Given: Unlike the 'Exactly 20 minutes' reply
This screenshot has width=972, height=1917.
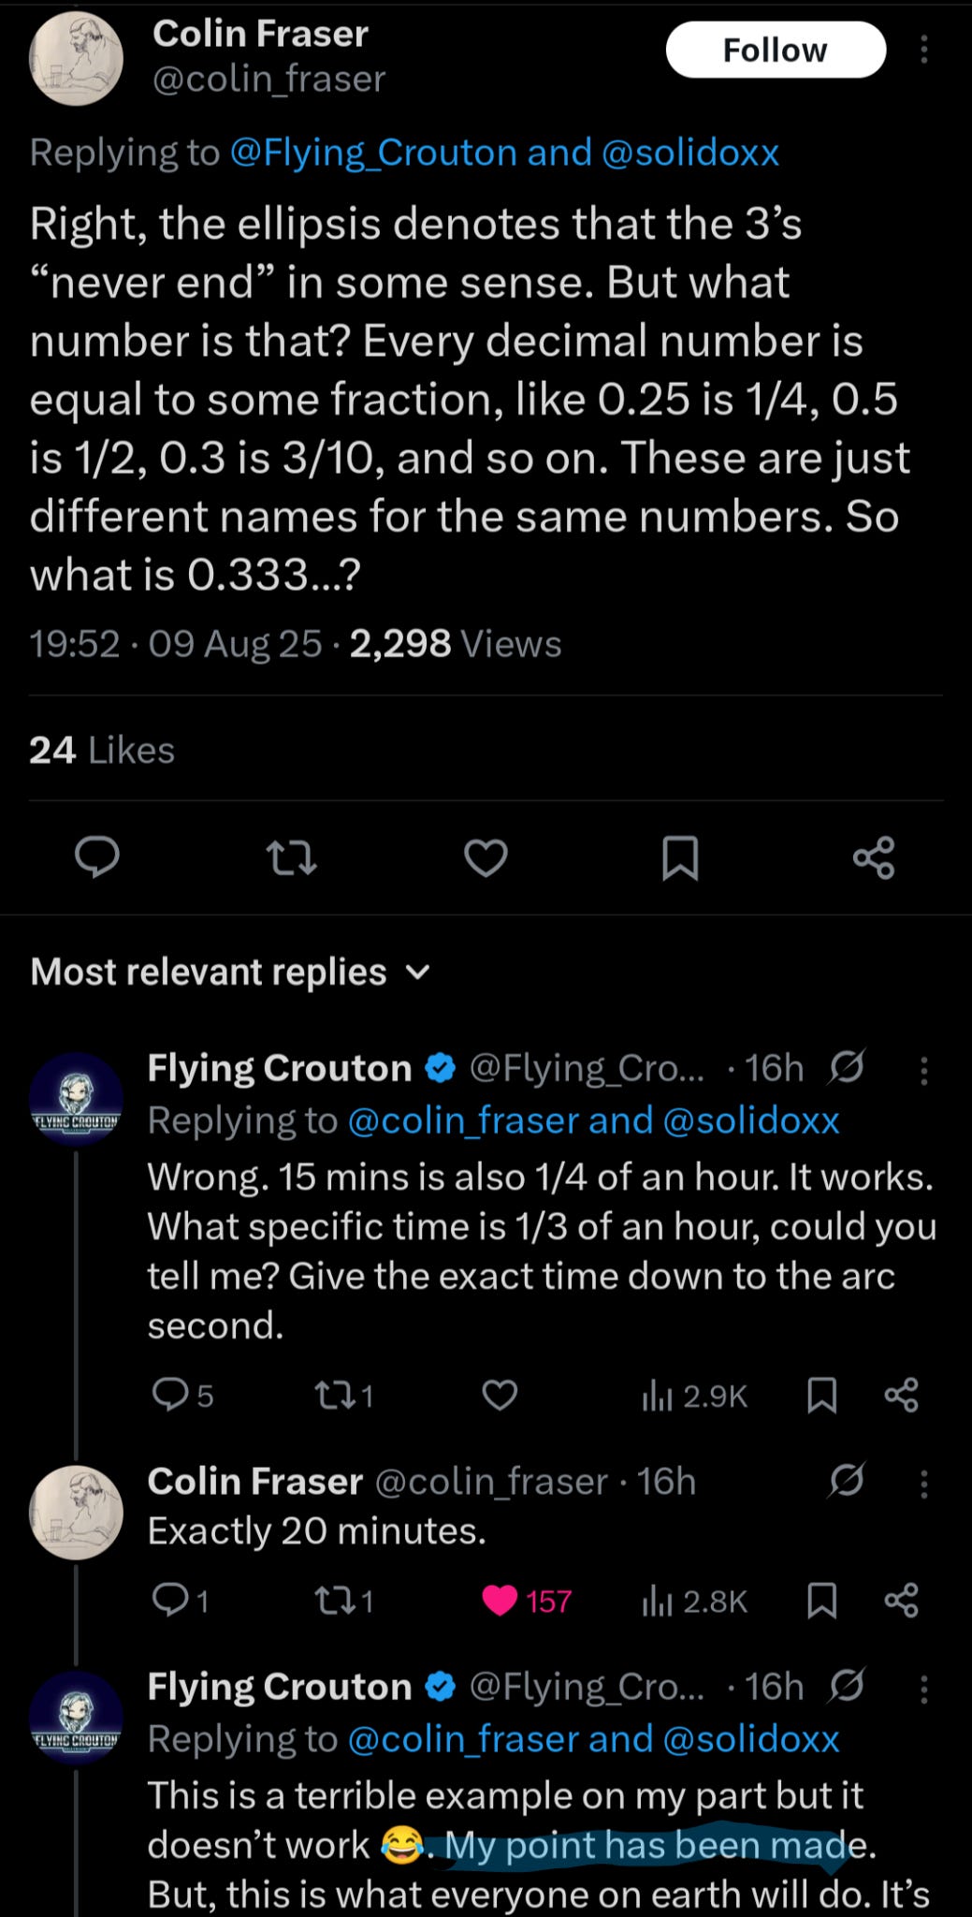Looking at the screenshot, I should point(501,1601).
